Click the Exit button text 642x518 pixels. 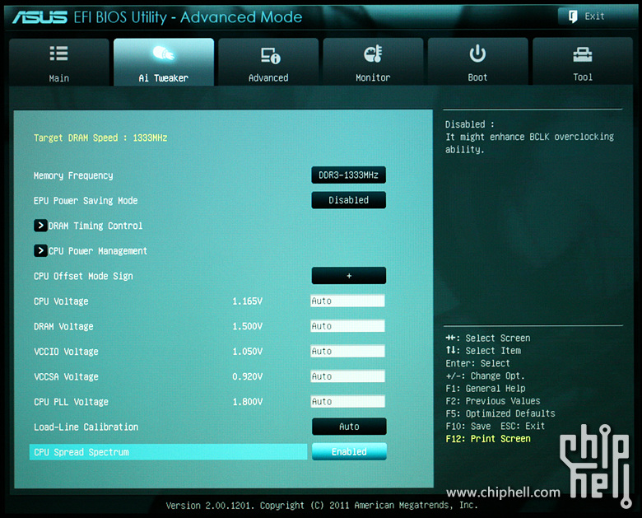[594, 16]
